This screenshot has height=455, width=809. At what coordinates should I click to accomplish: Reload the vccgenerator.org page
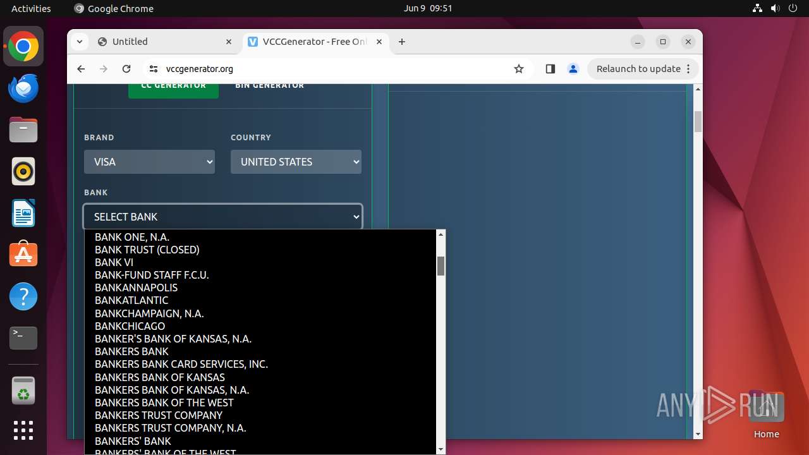[126, 69]
